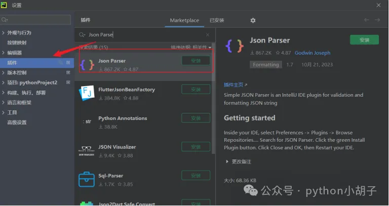
Task: Select the FlutterJsonBeanFactory entry title
Action: pos(127,90)
